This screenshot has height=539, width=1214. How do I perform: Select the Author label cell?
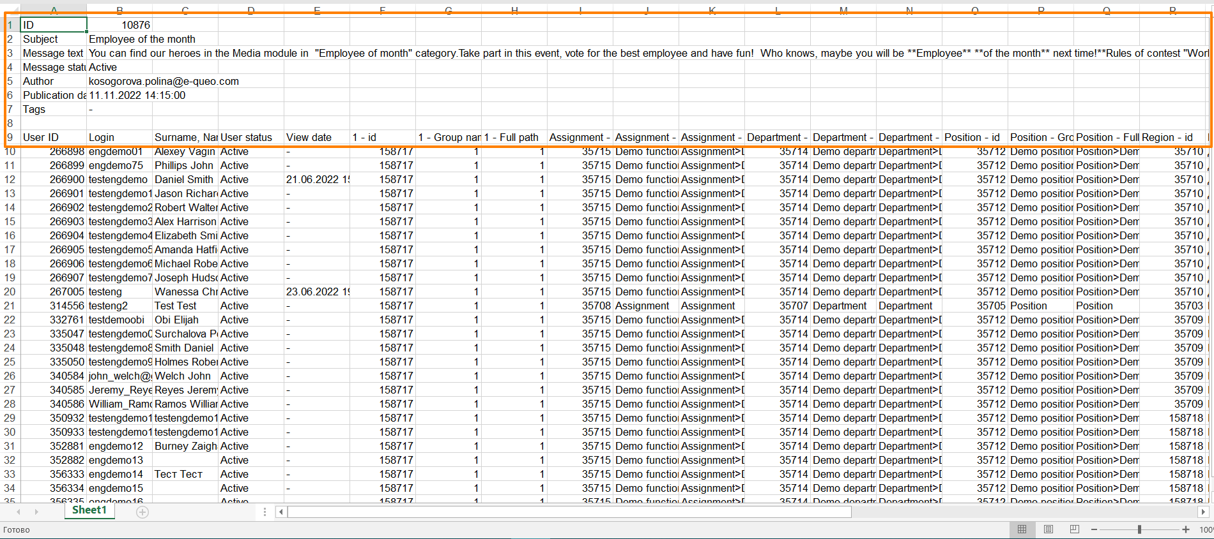[x=54, y=81]
